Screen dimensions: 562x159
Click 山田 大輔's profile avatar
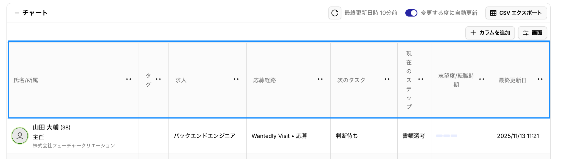[x=20, y=136]
